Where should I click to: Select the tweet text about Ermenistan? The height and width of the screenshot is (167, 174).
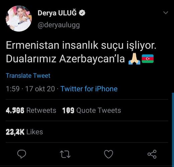click(81, 52)
